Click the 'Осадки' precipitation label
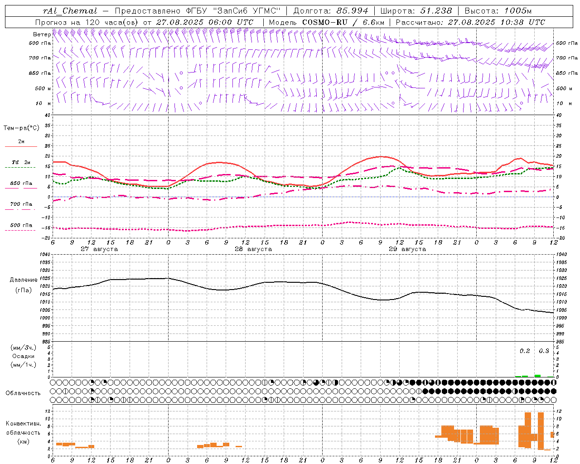The height and width of the screenshot is (464, 580). tap(24, 356)
